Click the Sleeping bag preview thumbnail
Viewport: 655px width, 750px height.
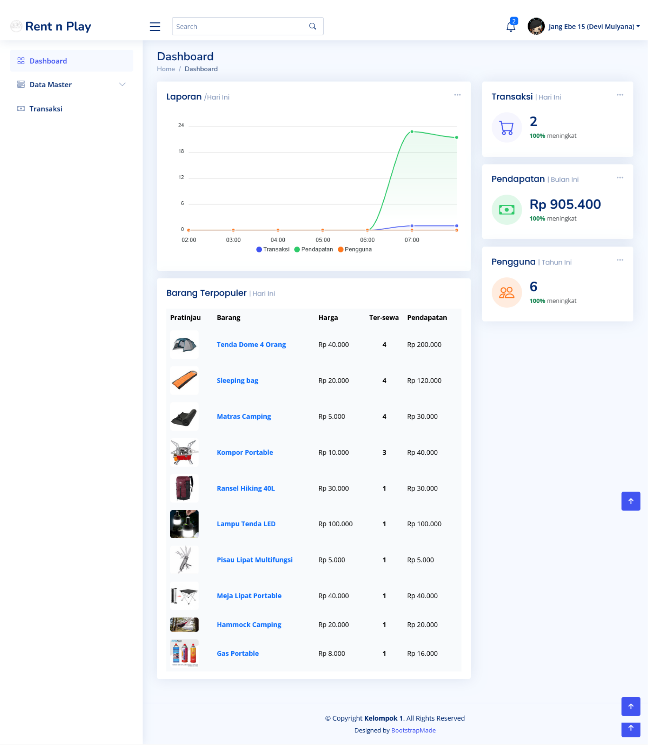click(x=184, y=380)
